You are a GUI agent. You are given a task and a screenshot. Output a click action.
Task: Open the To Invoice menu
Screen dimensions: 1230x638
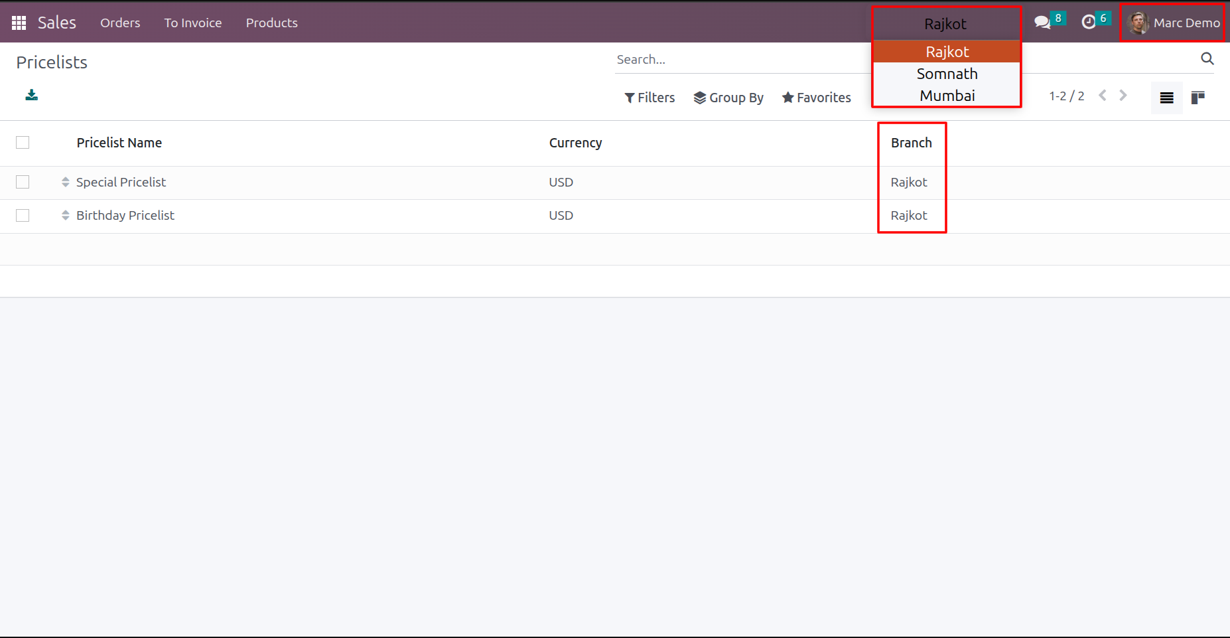pos(193,23)
